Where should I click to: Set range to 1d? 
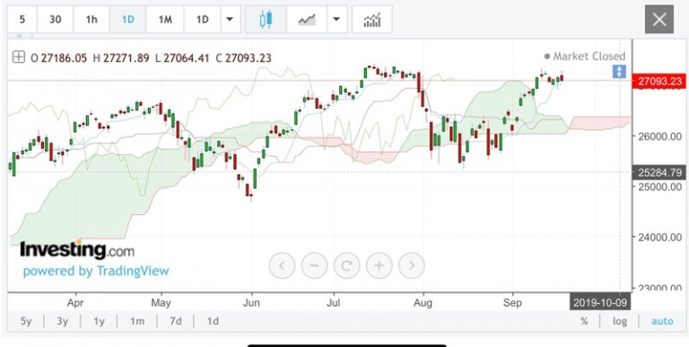point(213,321)
